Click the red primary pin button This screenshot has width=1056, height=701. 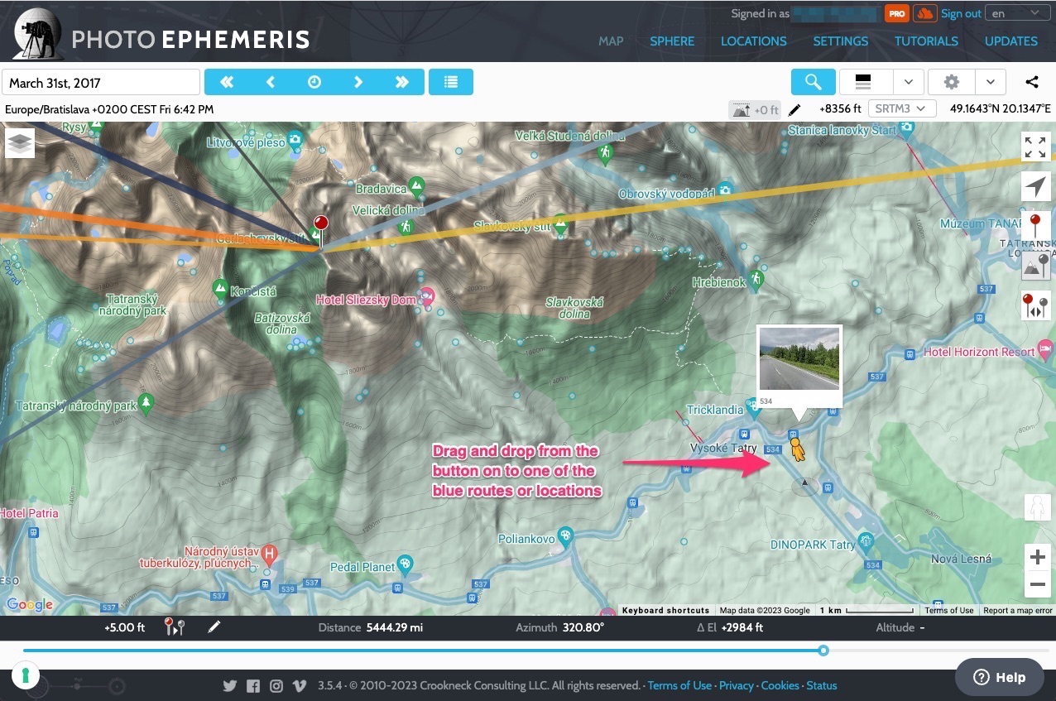click(1035, 227)
